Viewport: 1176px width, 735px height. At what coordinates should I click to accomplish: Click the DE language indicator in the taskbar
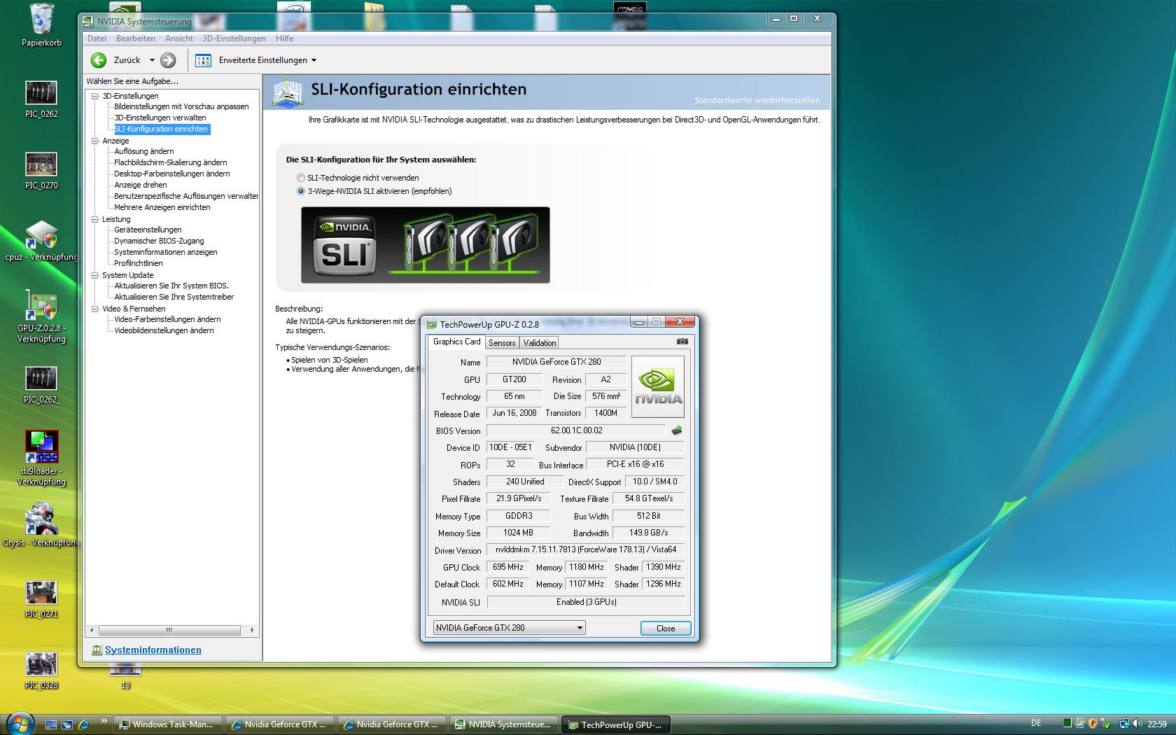[x=1036, y=723]
